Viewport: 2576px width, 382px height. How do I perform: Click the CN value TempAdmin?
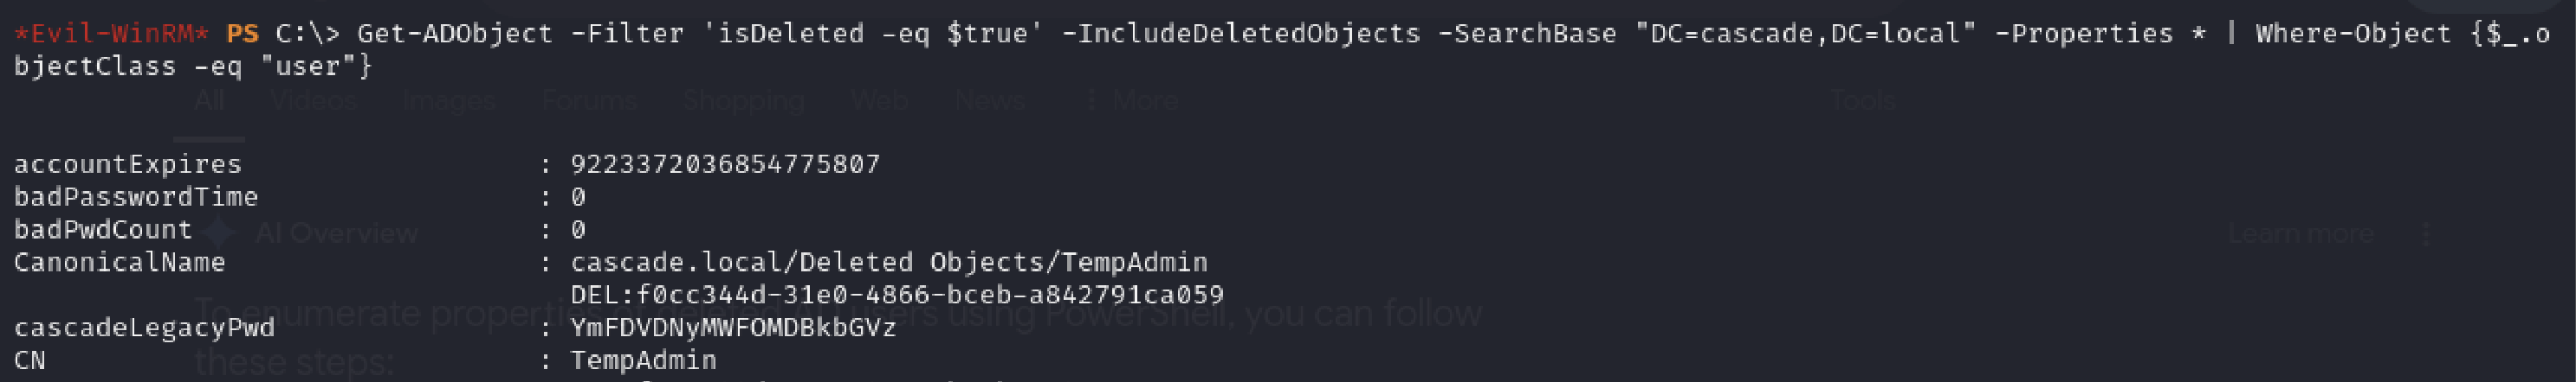643,361
